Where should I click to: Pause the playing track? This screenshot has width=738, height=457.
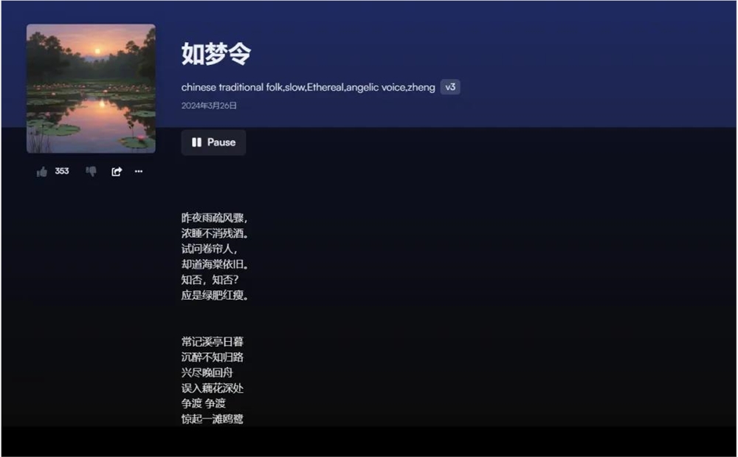[213, 142]
